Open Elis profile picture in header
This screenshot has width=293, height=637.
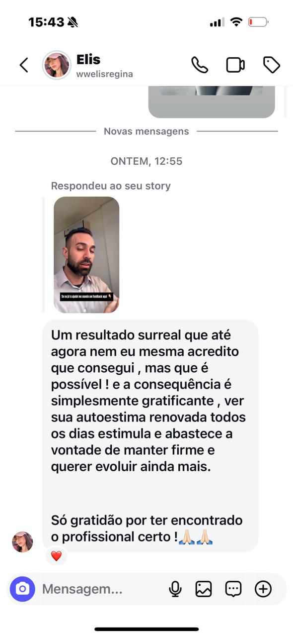tap(57, 65)
